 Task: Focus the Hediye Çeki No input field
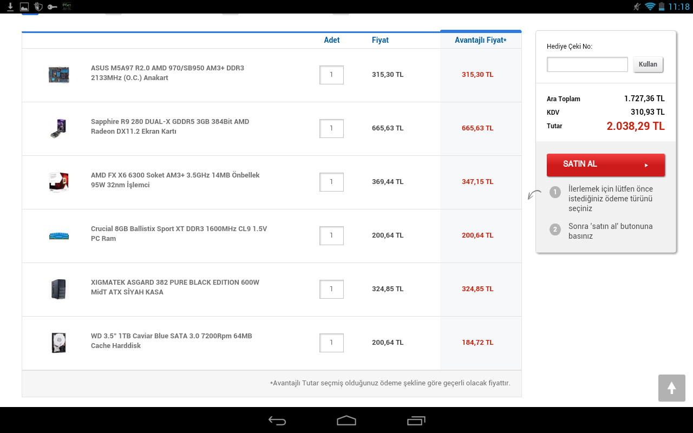587,64
